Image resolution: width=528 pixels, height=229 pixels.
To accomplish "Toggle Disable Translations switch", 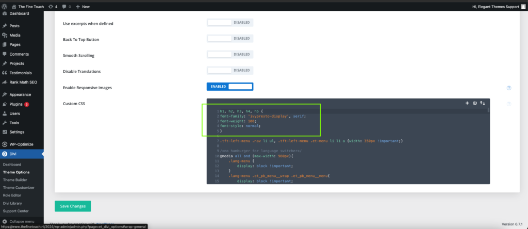I will 230,71.
